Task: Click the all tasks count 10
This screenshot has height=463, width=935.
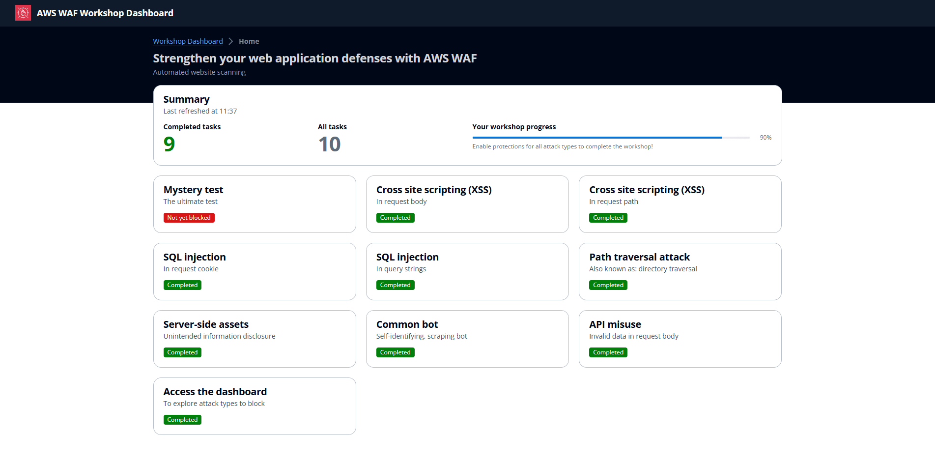Action: click(x=329, y=144)
